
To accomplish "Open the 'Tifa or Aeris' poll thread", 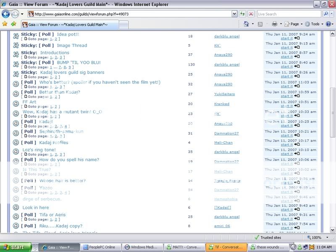I will 52,215.
